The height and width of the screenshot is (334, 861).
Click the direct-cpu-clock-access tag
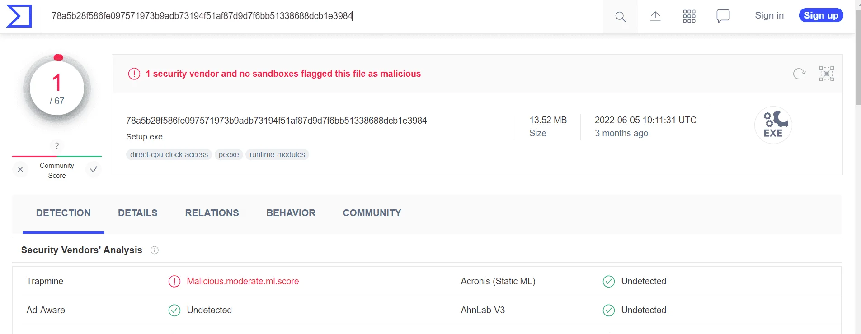[169, 155]
